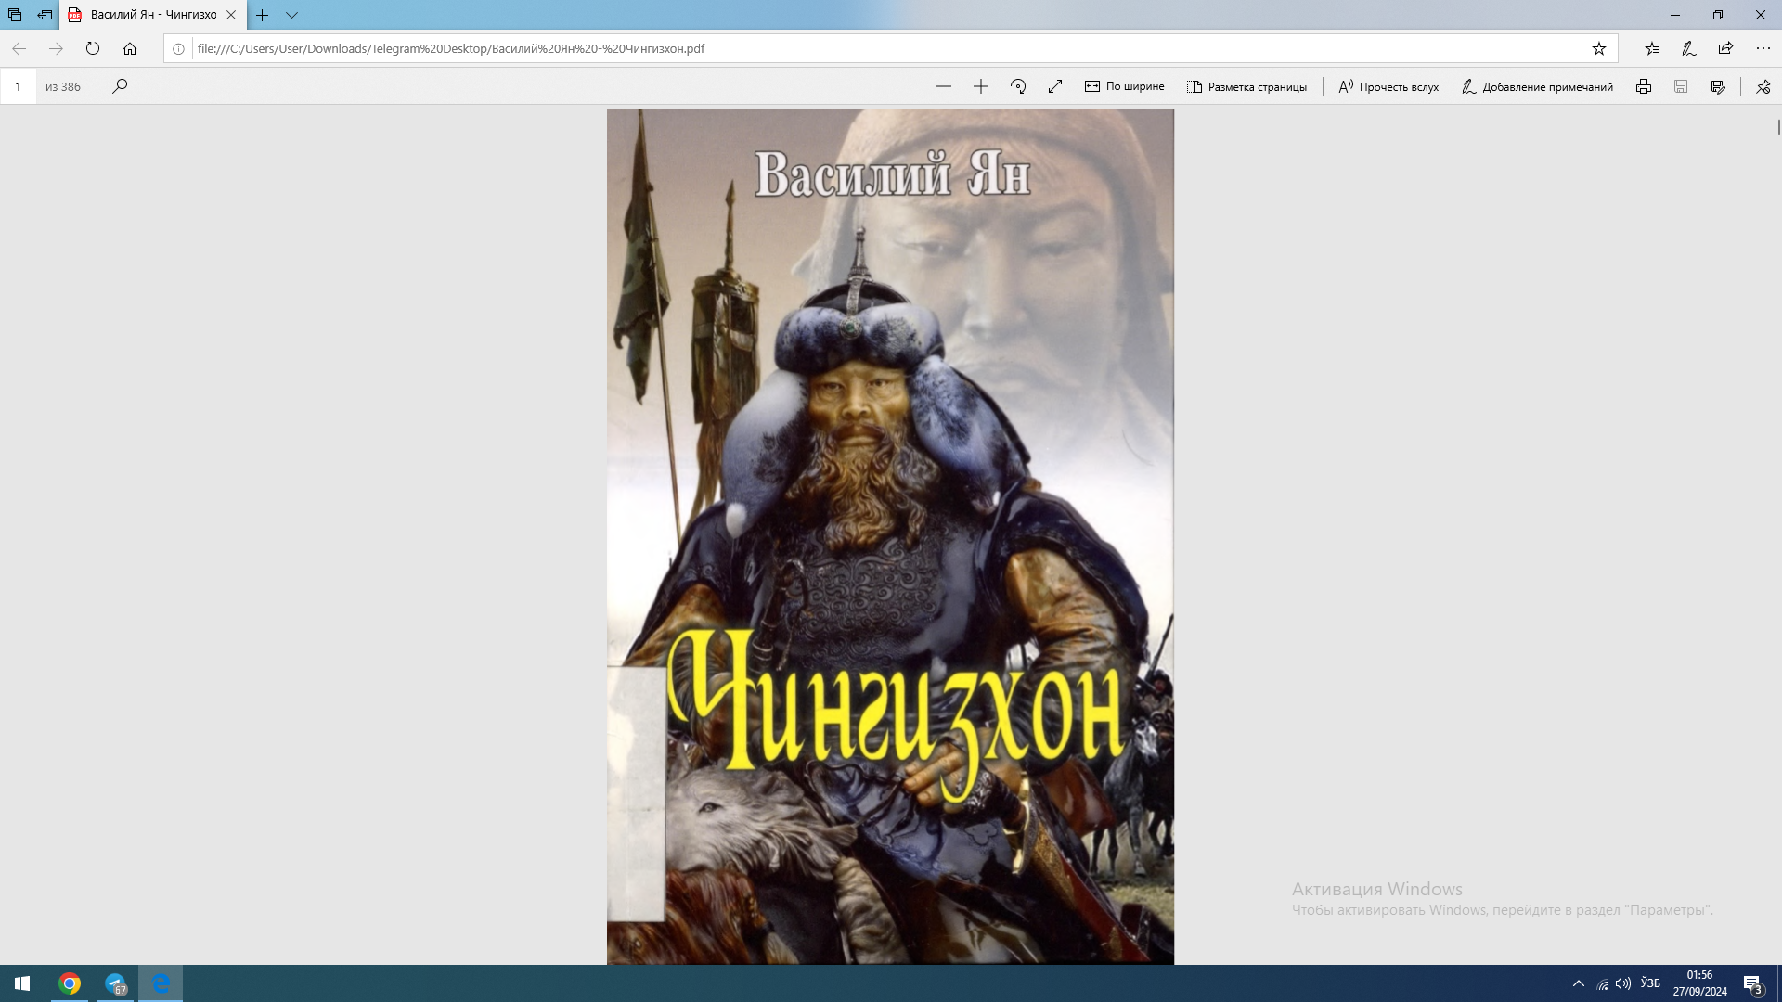1782x1002 pixels.
Task: Click the page number input field
Action: 19,86
